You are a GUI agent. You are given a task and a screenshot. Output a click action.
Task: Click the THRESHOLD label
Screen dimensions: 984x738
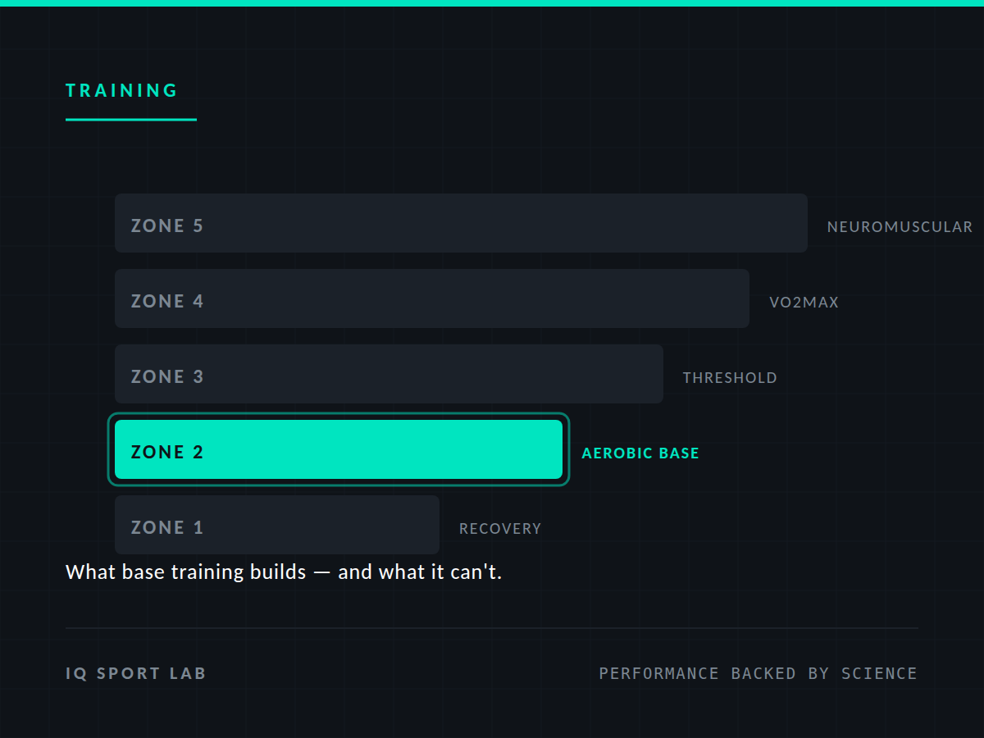point(730,378)
